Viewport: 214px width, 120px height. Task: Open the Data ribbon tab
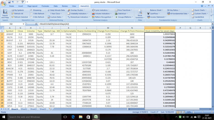coord(55,6)
